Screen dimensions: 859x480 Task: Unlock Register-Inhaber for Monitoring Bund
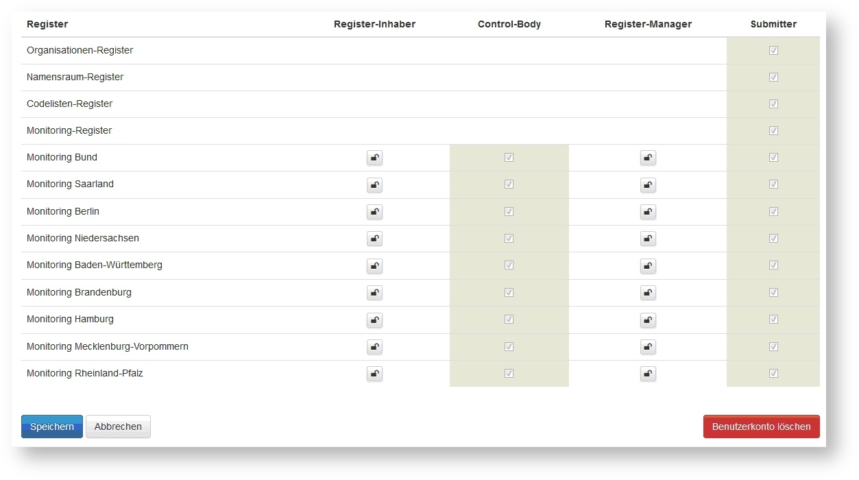point(374,157)
